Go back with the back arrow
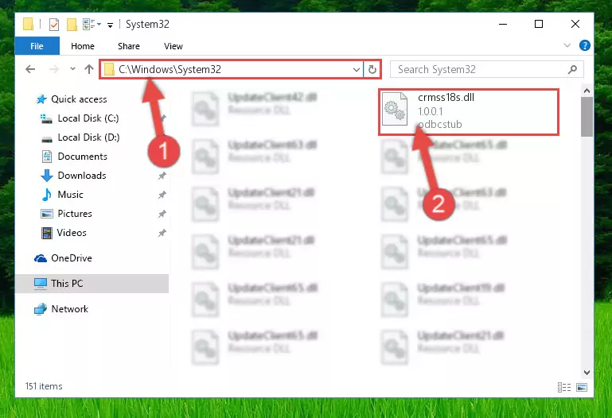The height and width of the screenshot is (418, 612). click(30, 69)
